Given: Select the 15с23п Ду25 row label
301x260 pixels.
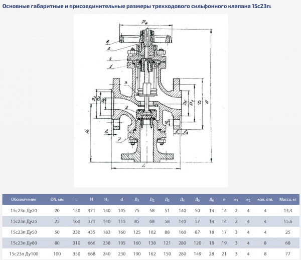Looking at the screenshot, I should point(24,221).
